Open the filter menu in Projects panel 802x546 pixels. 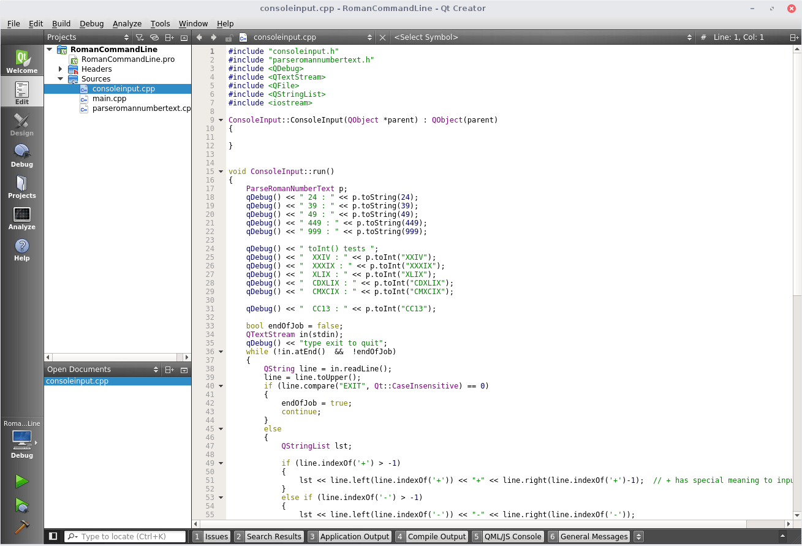point(140,37)
